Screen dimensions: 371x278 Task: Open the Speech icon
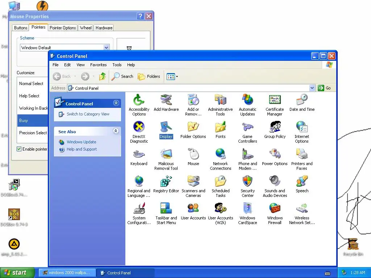pos(302,184)
